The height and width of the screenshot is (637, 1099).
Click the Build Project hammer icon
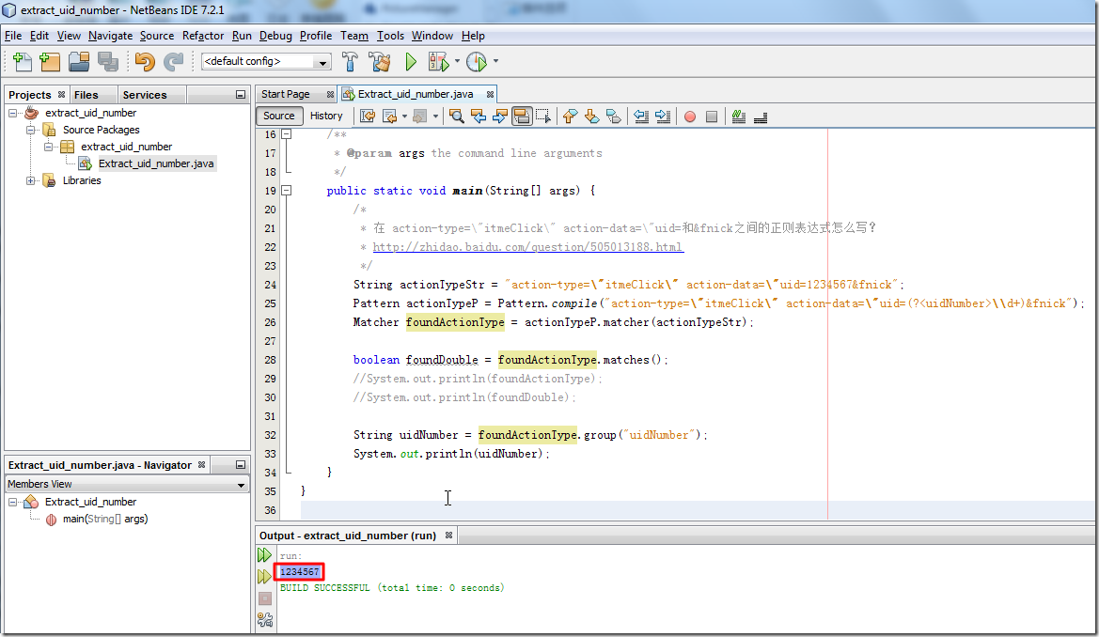coord(350,62)
